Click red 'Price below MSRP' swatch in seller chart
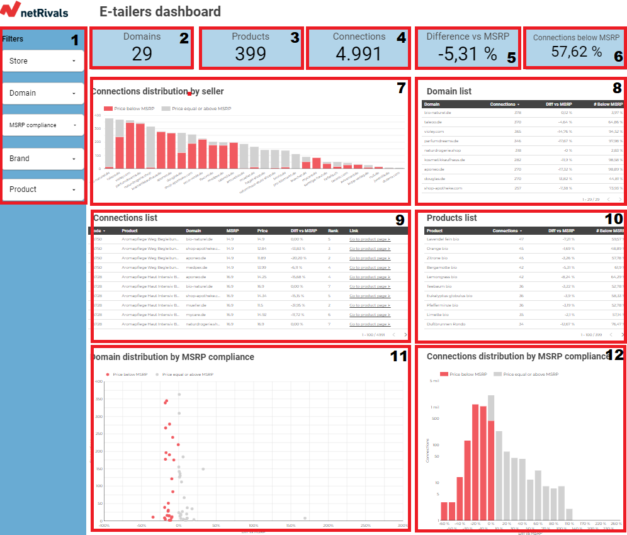This screenshot has height=535, width=627. pyautogui.click(x=108, y=109)
